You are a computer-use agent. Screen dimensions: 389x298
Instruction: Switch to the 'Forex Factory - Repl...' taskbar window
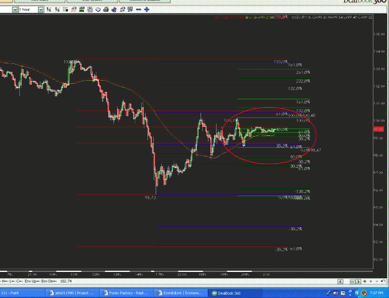coord(126,293)
